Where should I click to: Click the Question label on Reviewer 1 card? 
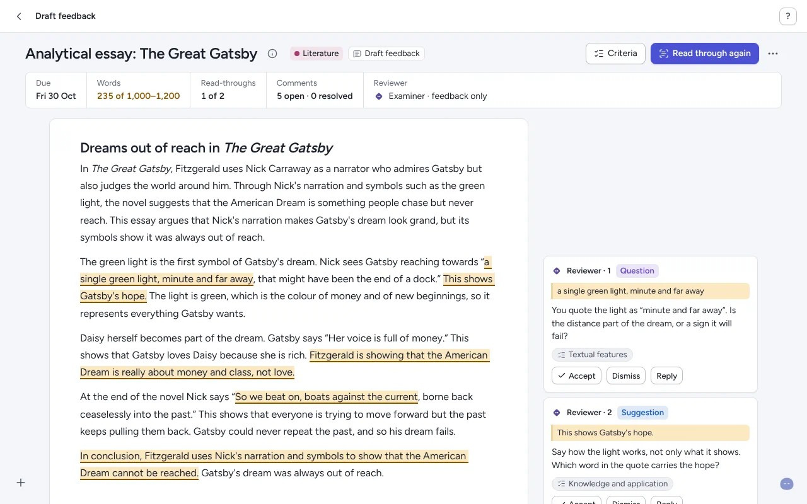click(637, 271)
